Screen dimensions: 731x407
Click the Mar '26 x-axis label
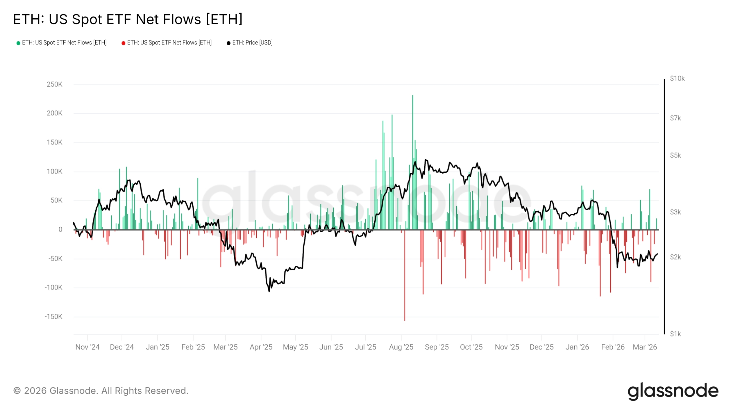(645, 347)
